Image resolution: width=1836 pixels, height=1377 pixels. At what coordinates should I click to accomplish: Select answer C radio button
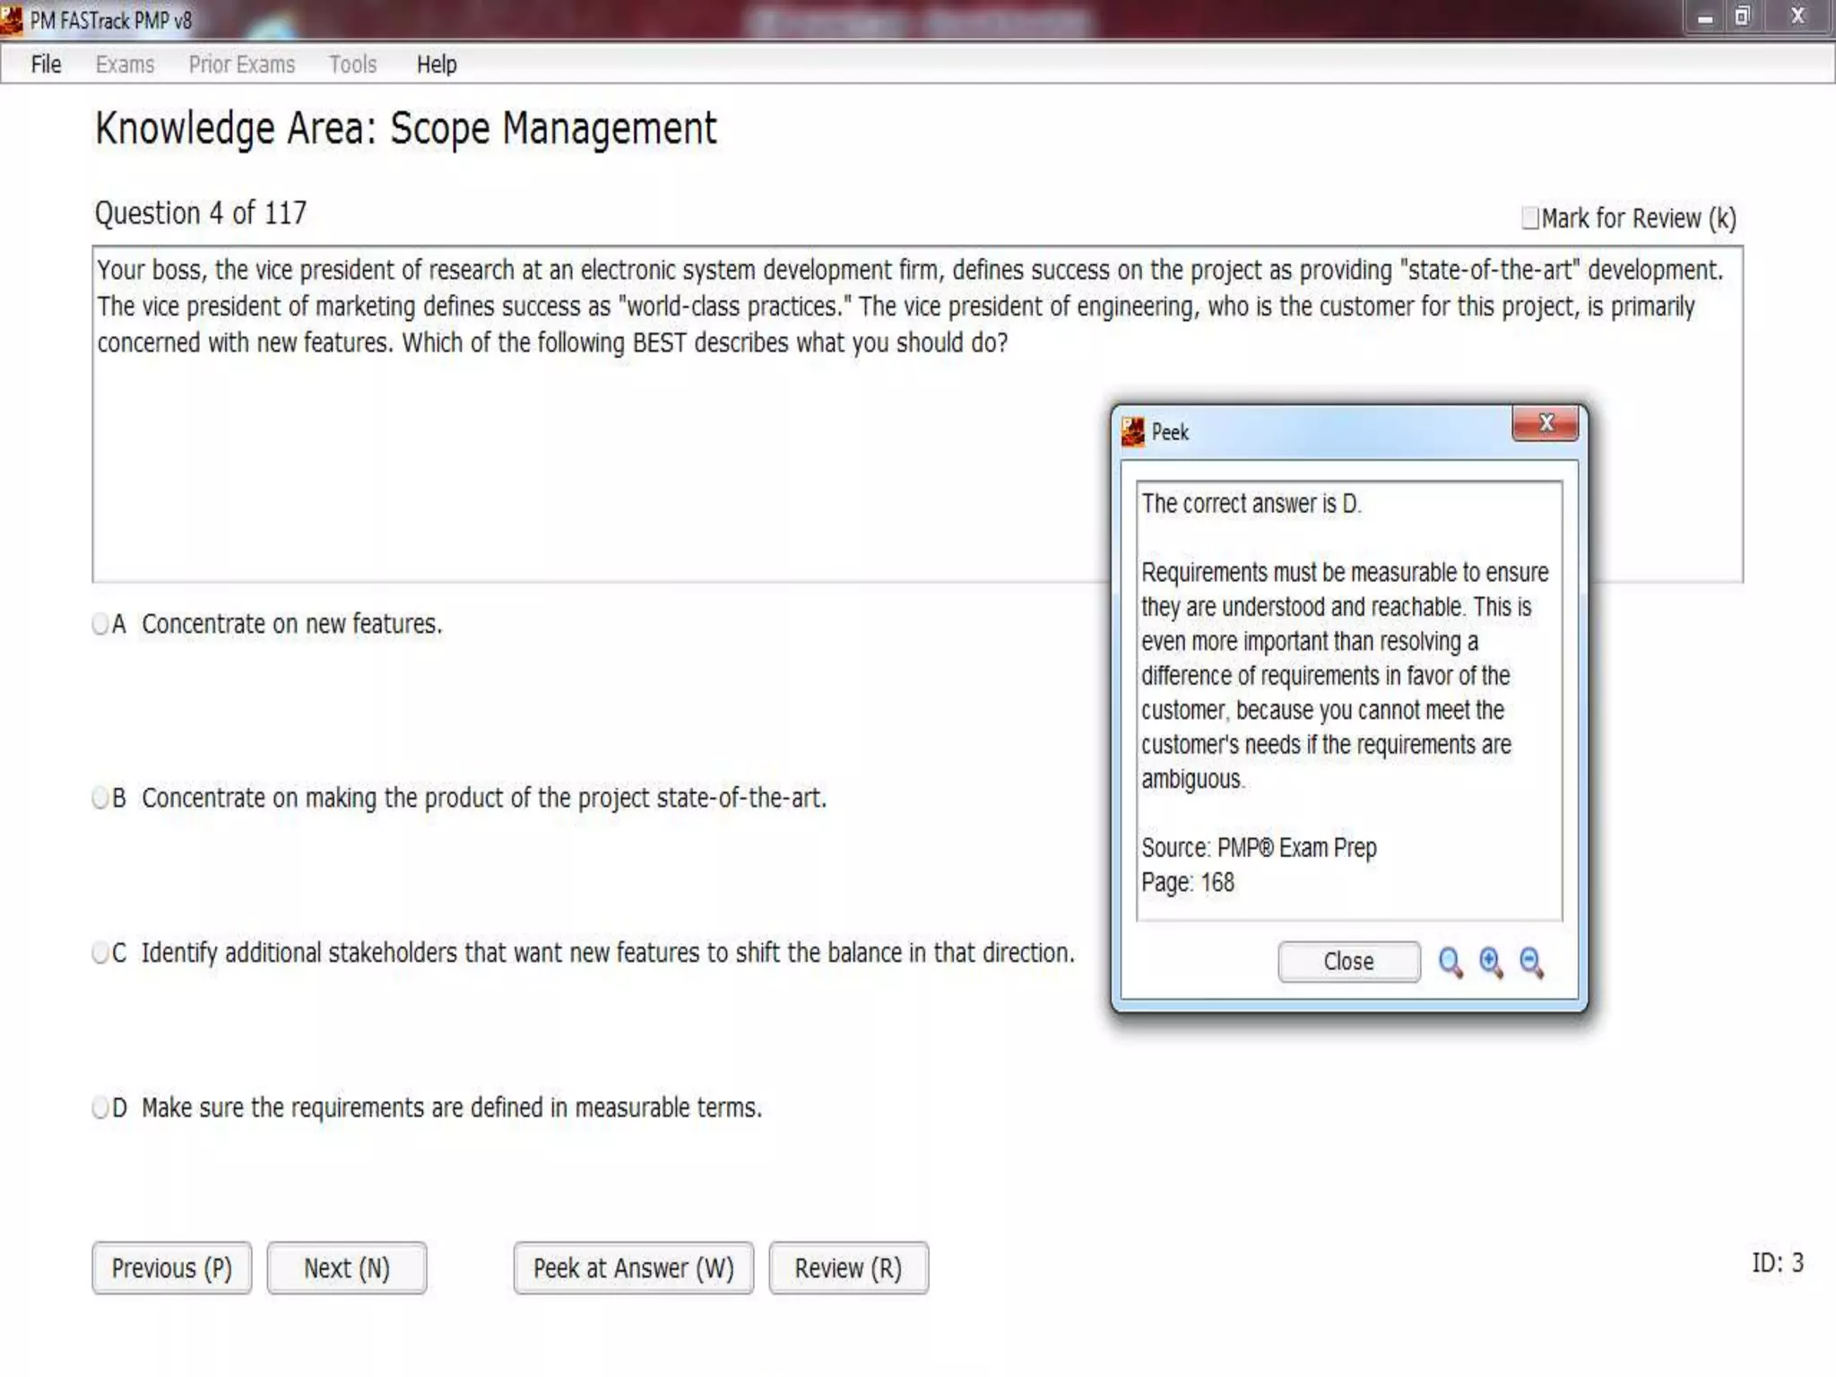pos(100,952)
